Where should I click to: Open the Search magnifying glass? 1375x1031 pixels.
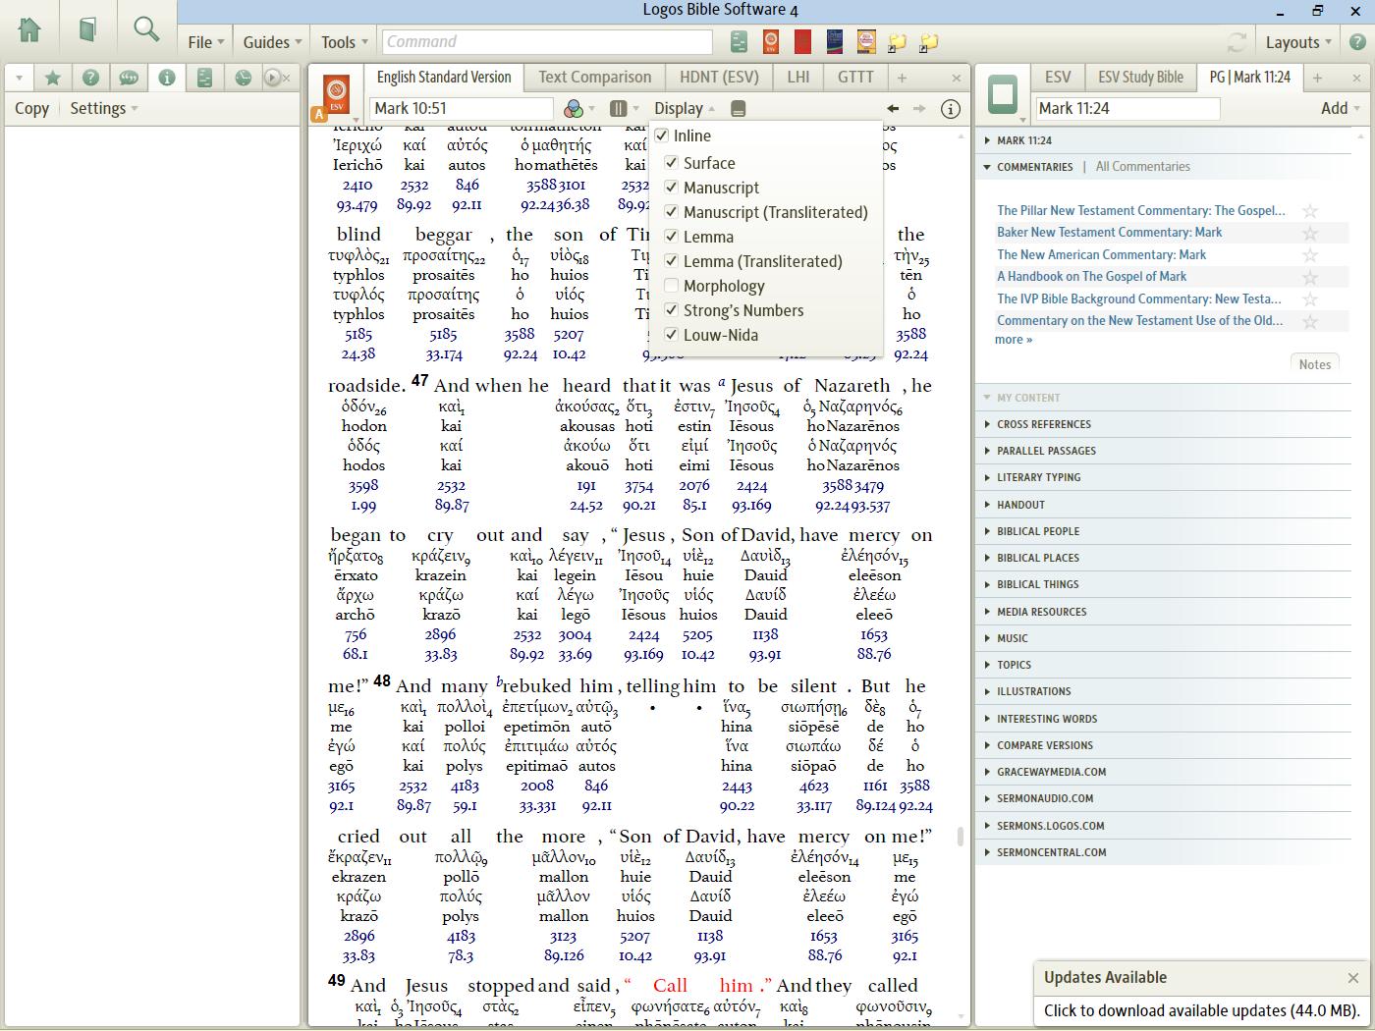click(146, 29)
